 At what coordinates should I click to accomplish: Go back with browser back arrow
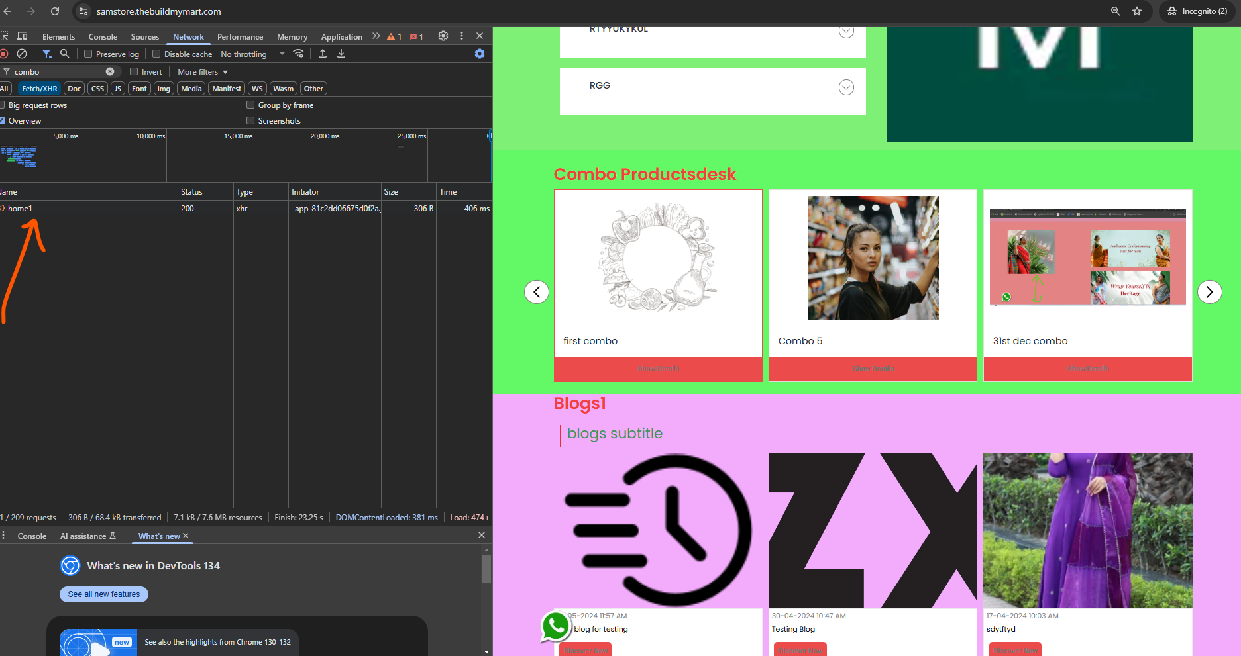(x=8, y=11)
